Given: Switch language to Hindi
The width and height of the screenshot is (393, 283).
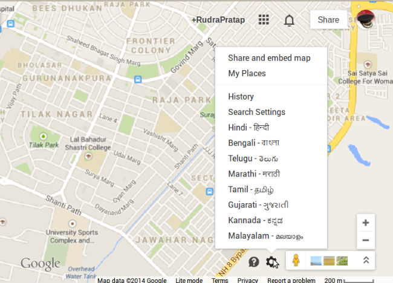Looking at the screenshot, I should tap(248, 128).
